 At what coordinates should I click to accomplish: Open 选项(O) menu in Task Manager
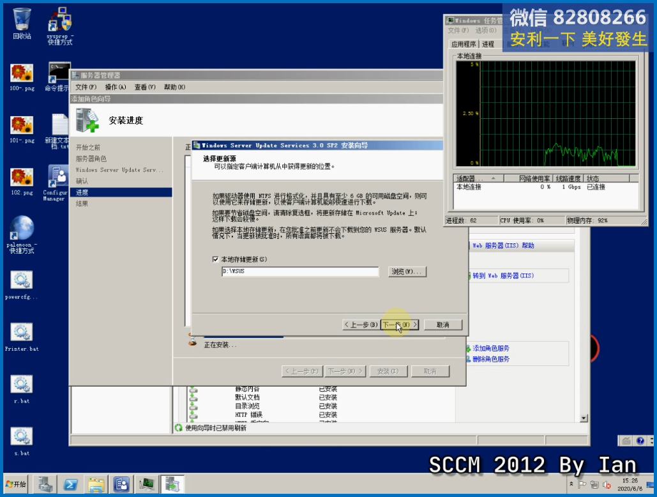(x=486, y=31)
